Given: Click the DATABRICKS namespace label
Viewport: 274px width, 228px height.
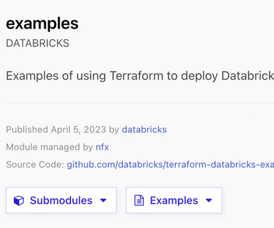Looking at the screenshot, I should [38, 43].
